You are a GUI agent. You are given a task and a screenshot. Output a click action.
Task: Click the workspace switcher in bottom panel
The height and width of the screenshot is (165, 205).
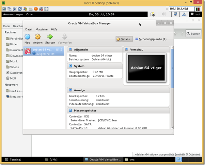tap(178, 159)
